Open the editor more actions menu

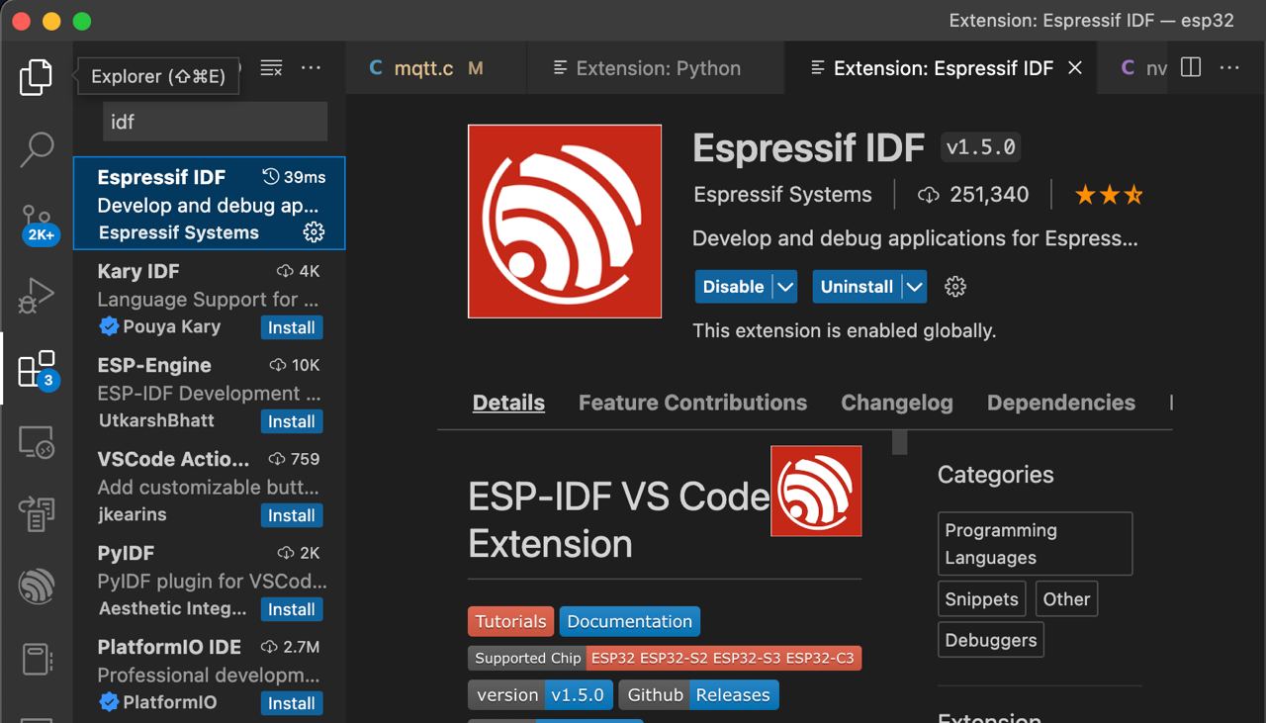click(x=1229, y=67)
